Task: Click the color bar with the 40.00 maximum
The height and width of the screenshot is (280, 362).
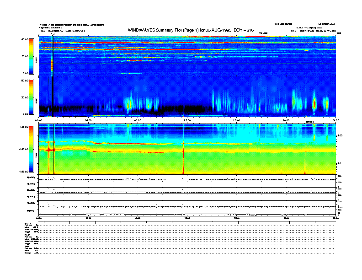Action: point(31,56)
